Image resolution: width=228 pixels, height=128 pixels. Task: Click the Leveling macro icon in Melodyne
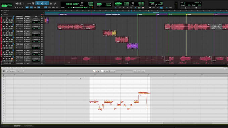(143, 71)
